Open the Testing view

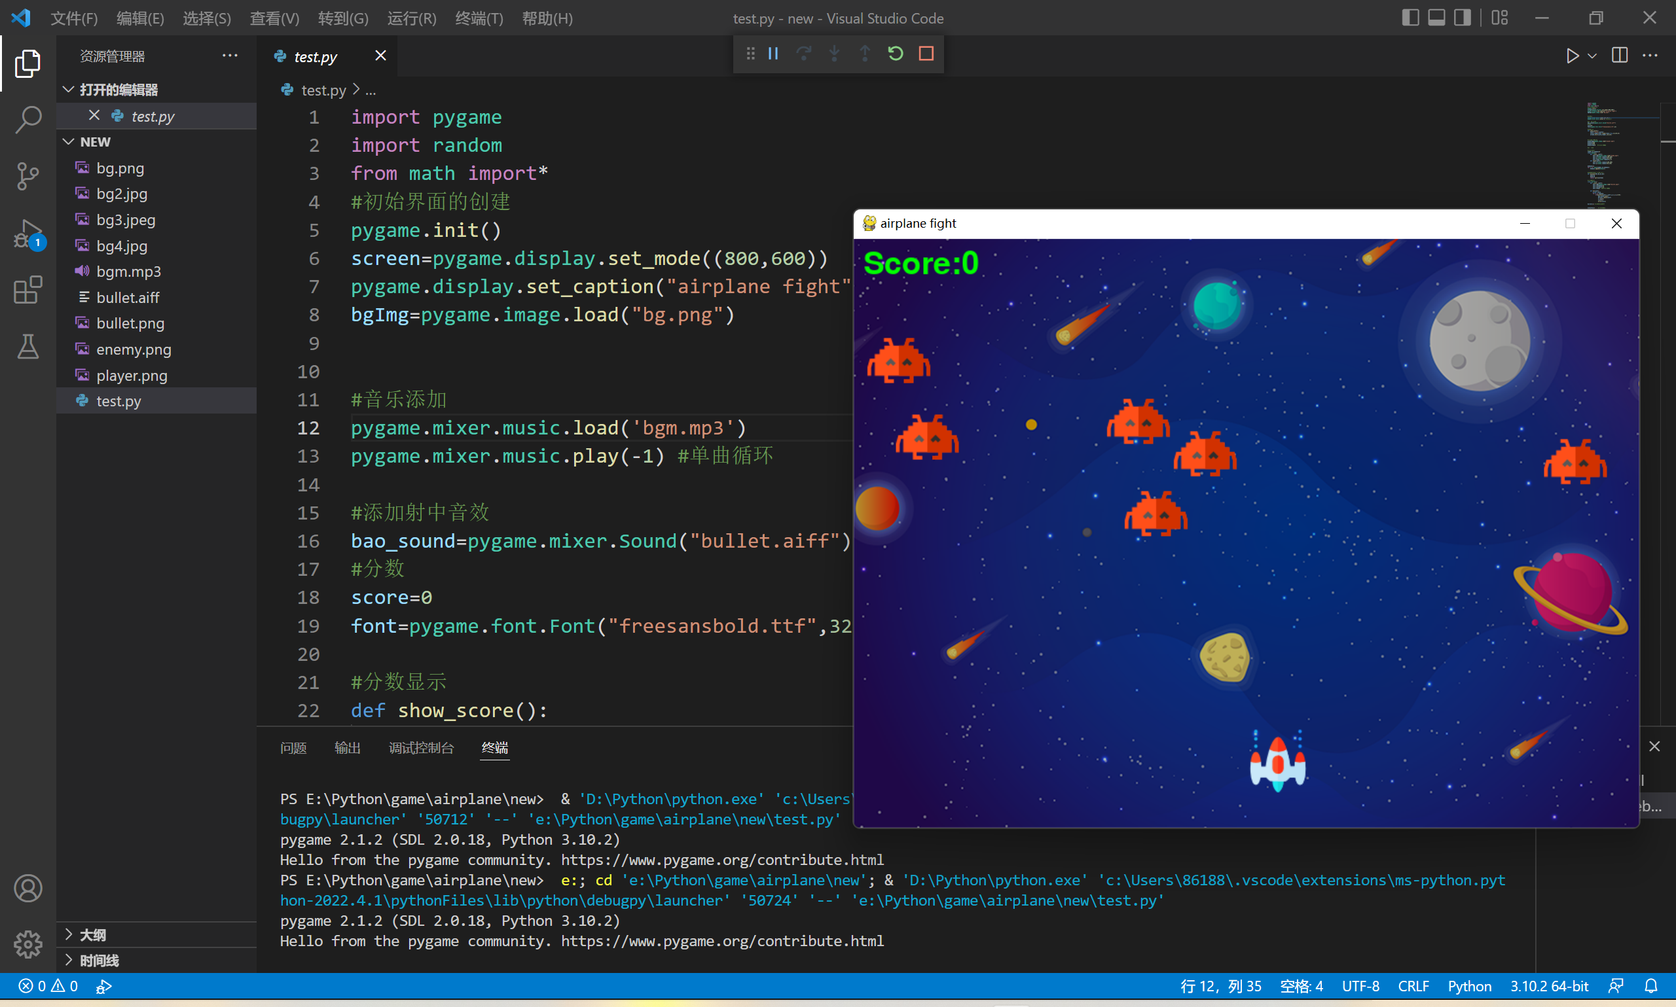pyautogui.click(x=28, y=347)
